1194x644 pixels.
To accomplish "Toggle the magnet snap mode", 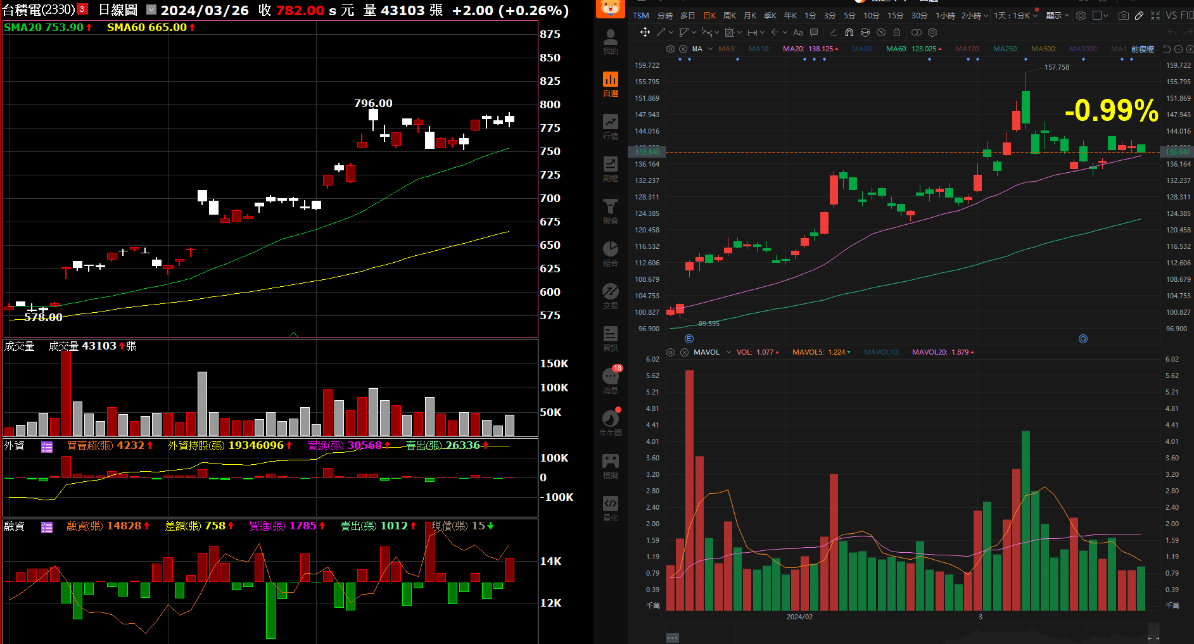I will (x=849, y=32).
